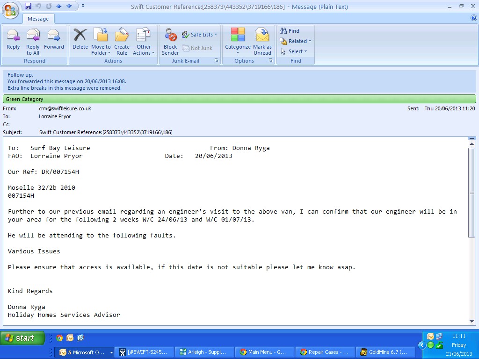Click 'Various Issues' in the message
The image size is (479, 359).
(x=34, y=251)
